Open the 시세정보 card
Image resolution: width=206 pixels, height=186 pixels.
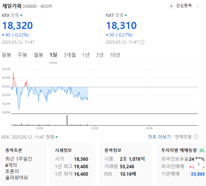(x=73, y=165)
